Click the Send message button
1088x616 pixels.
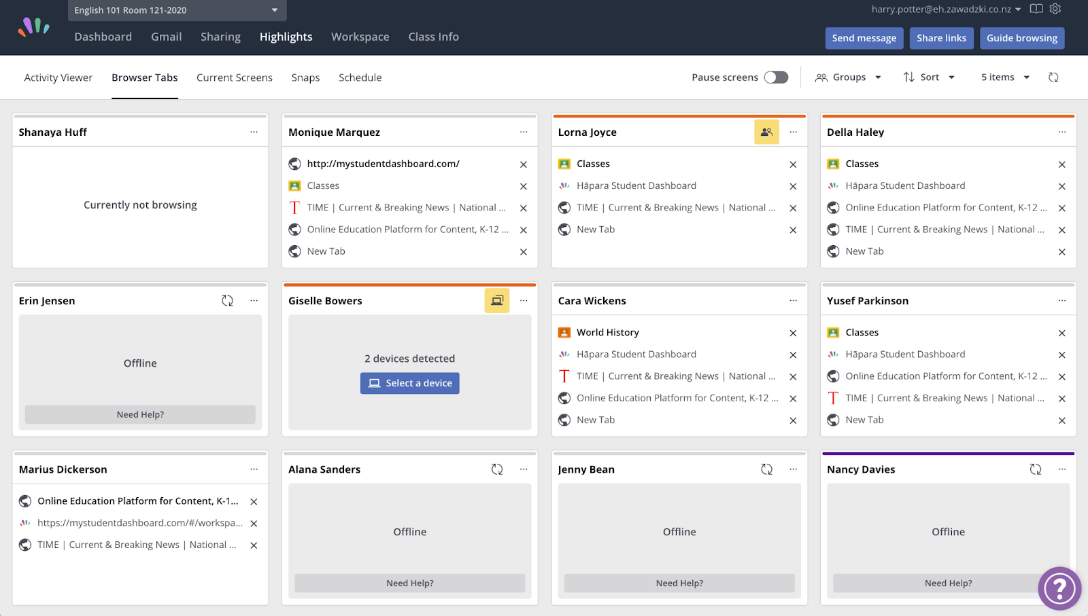864,38
